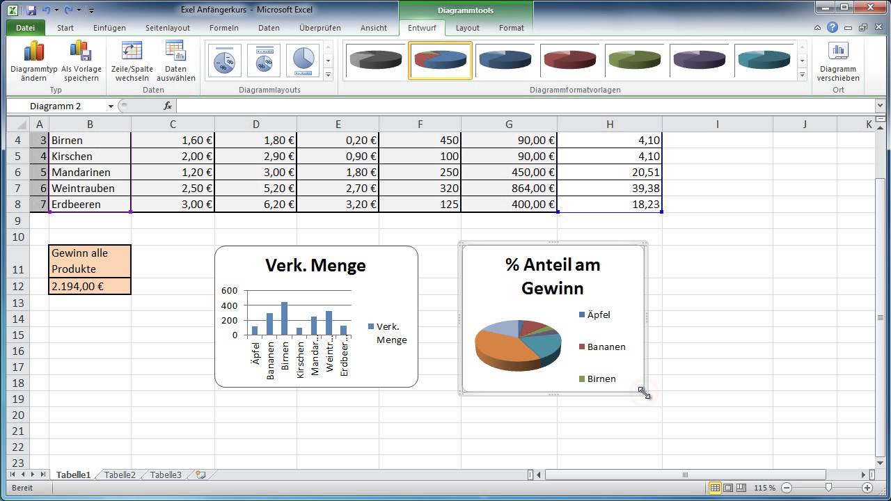The height and width of the screenshot is (501, 891).
Task: Select row 12 header
Action: (18, 286)
